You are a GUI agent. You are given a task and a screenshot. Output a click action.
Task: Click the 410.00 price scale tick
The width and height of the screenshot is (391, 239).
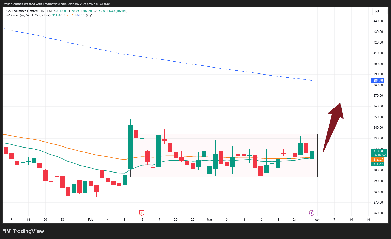click(x=378, y=53)
